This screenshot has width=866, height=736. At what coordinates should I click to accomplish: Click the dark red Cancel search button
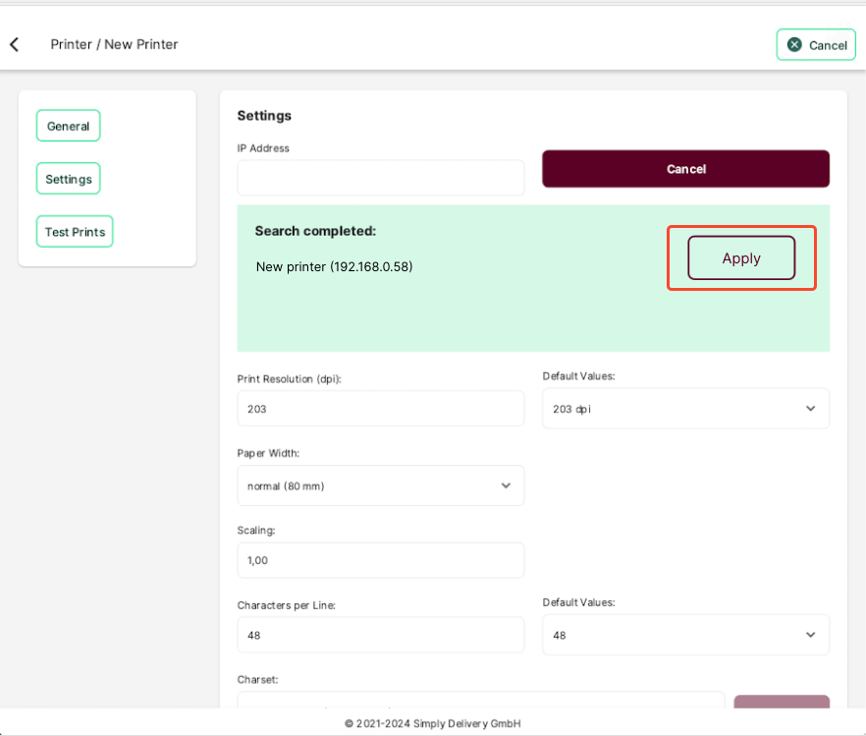tap(685, 169)
